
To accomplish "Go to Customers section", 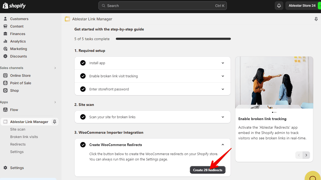I will click(x=19, y=19).
